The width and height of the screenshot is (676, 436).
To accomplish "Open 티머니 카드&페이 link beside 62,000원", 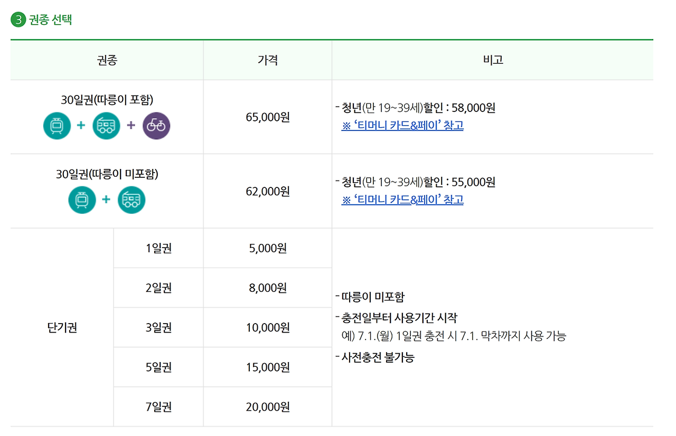I will pyautogui.click(x=402, y=200).
